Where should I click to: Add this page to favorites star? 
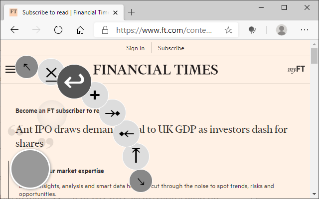coord(228,30)
